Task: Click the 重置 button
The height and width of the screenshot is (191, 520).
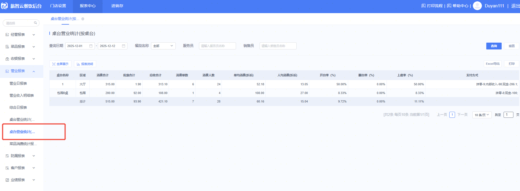Action: point(512,46)
